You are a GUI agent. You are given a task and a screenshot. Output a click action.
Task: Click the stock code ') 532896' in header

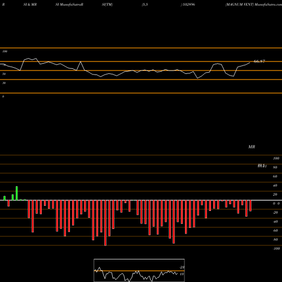coord(188,5)
